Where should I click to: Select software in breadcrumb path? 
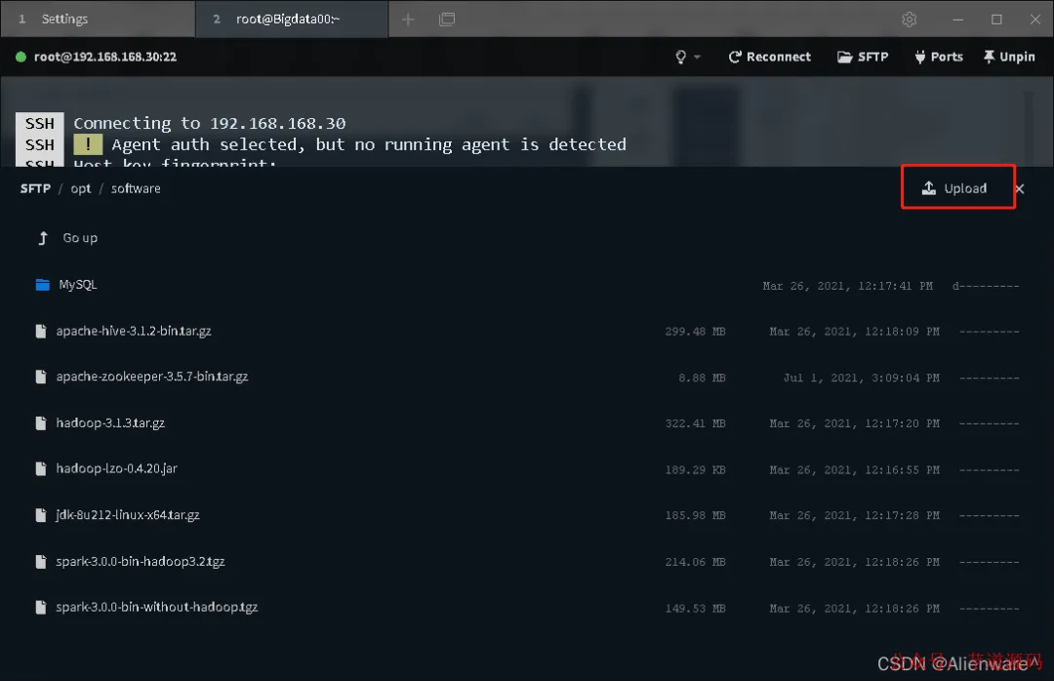pos(136,189)
